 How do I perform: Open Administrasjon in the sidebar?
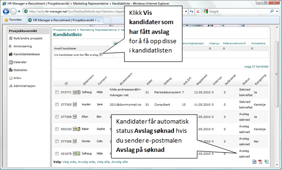(x=24, y=86)
